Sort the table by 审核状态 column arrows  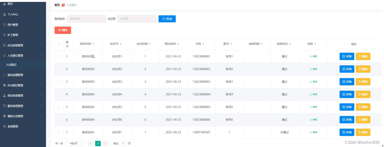click(290, 44)
